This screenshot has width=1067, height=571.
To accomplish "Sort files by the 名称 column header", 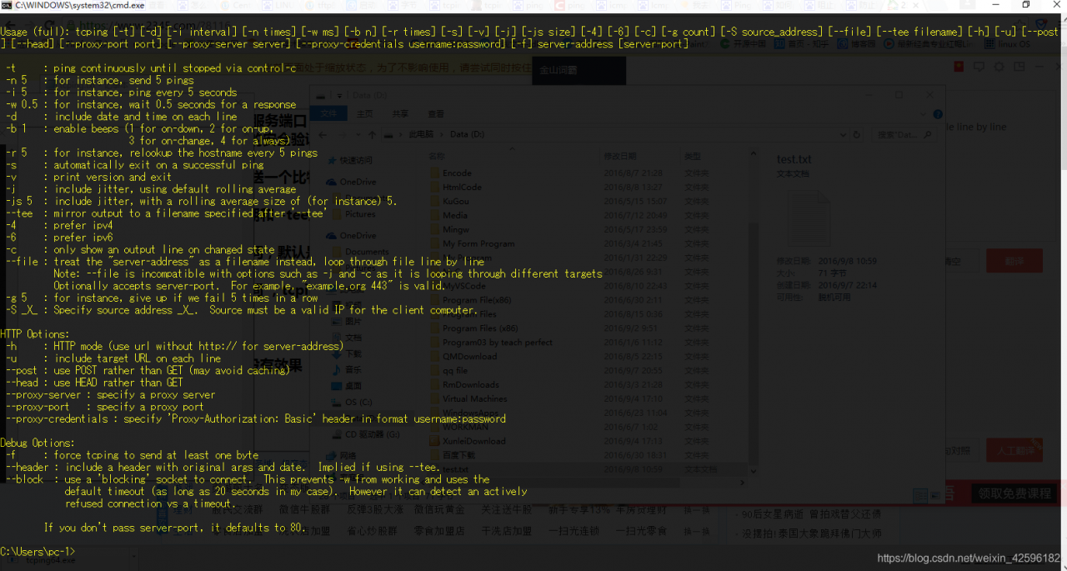I will tap(438, 156).
